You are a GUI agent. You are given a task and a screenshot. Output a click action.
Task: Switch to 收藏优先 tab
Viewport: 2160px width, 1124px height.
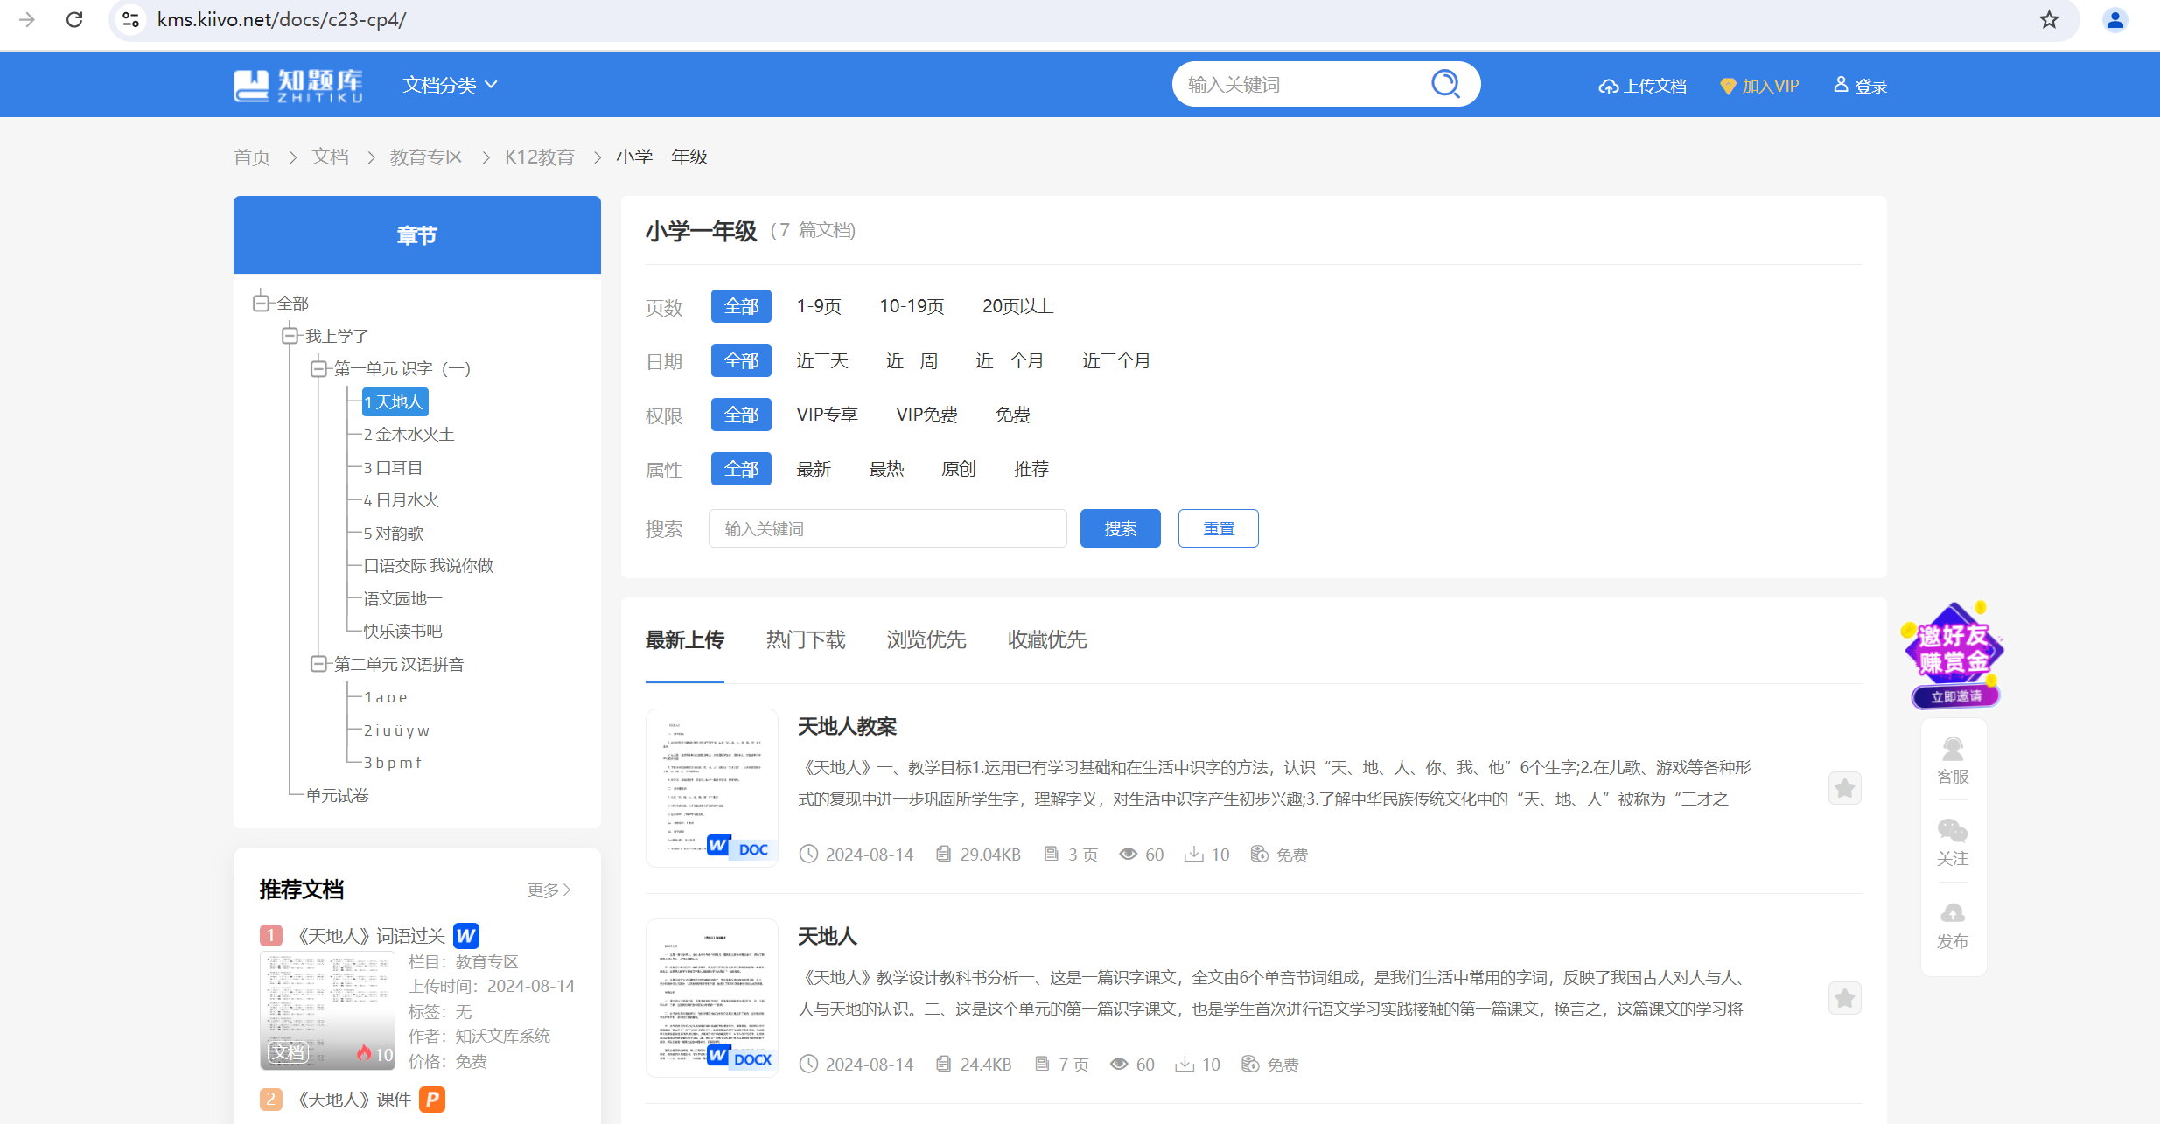click(1047, 640)
